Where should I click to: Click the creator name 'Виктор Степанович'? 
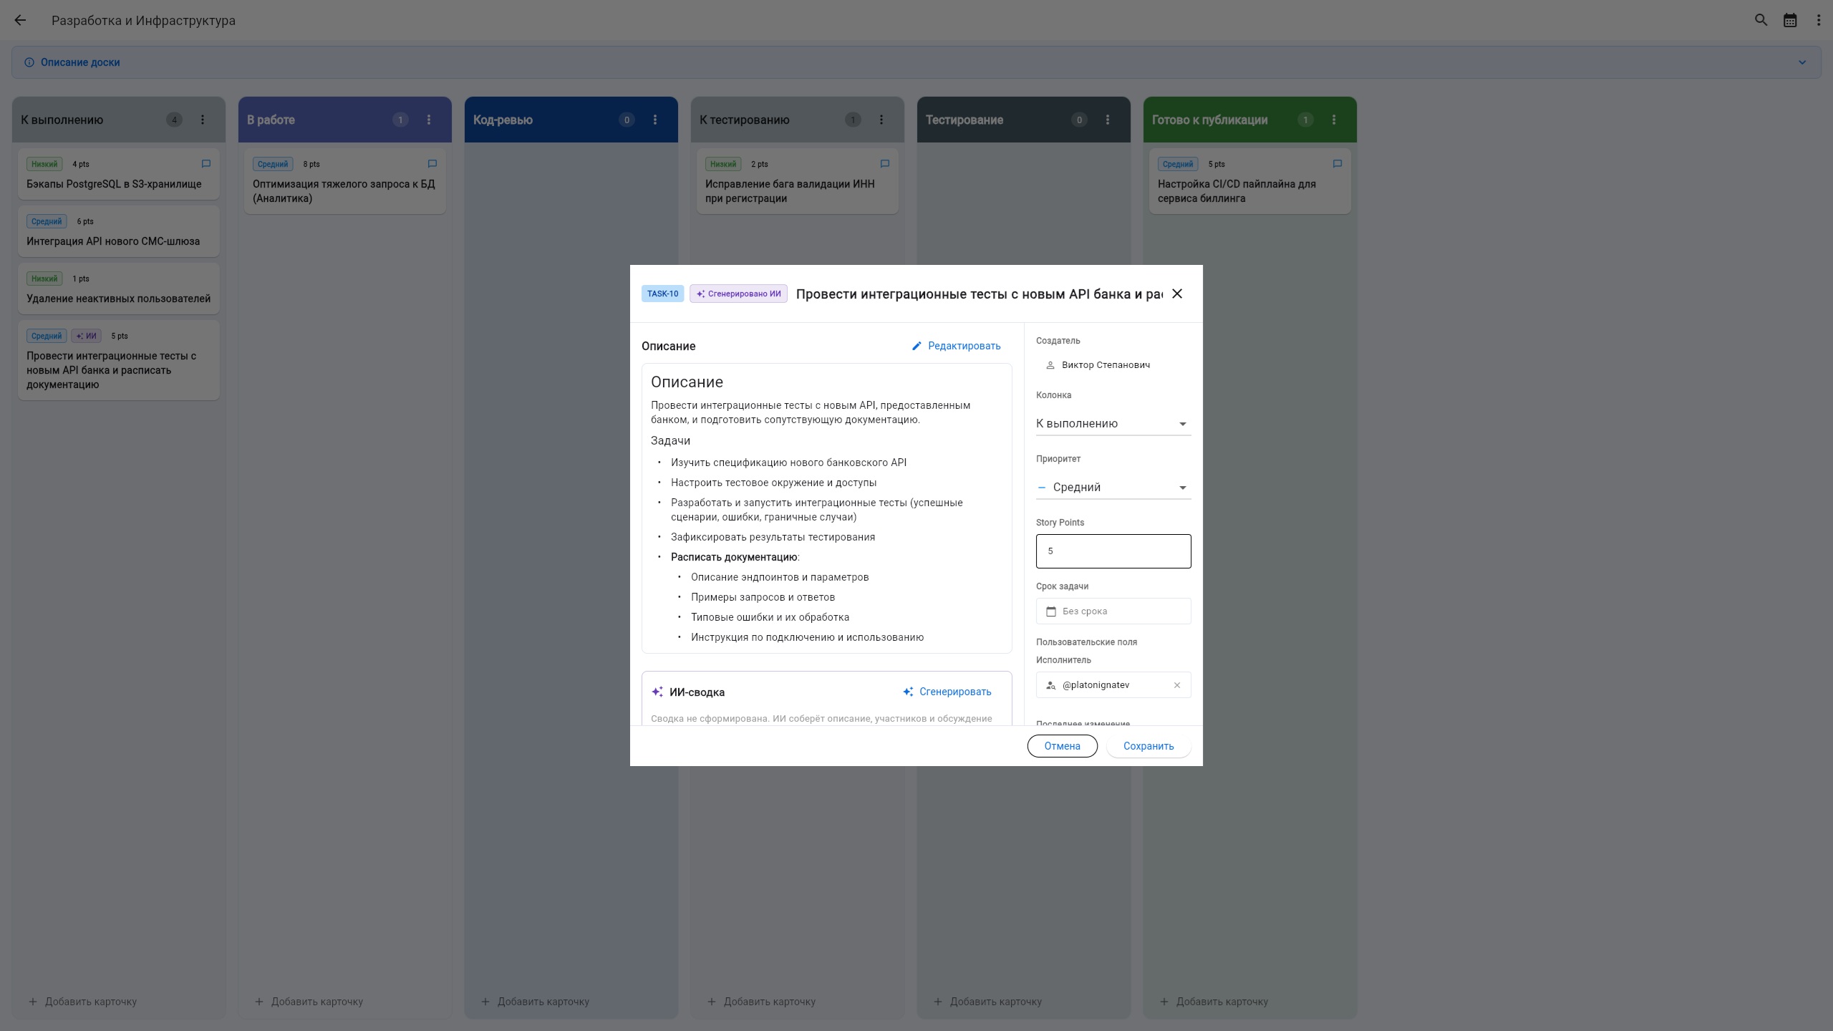1106,365
